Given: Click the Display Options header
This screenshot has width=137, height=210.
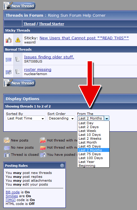Looking at the screenshot, I should (22, 99).
